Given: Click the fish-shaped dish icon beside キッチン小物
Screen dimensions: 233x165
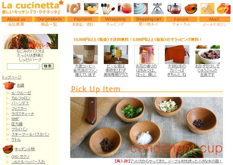Looking at the screenshot, I should 8,149.
